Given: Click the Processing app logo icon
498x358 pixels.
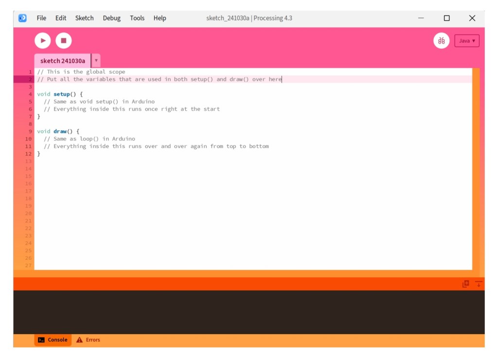Looking at the screenshot, I should [x=22, y=18].
